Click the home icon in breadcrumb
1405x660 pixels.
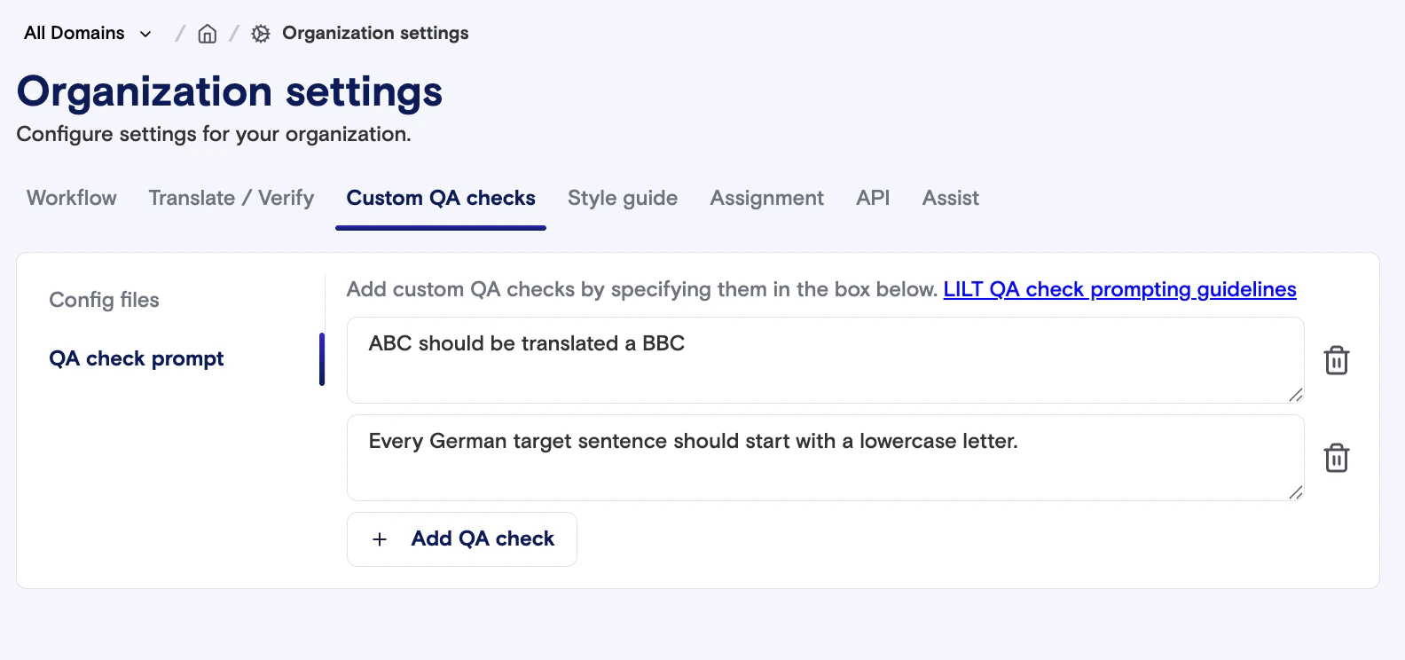[207, 34]
